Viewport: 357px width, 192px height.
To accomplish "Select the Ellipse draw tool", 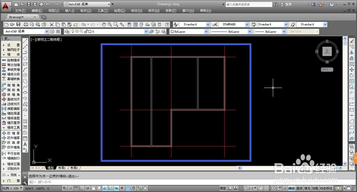I will click(x=25, y=92).
